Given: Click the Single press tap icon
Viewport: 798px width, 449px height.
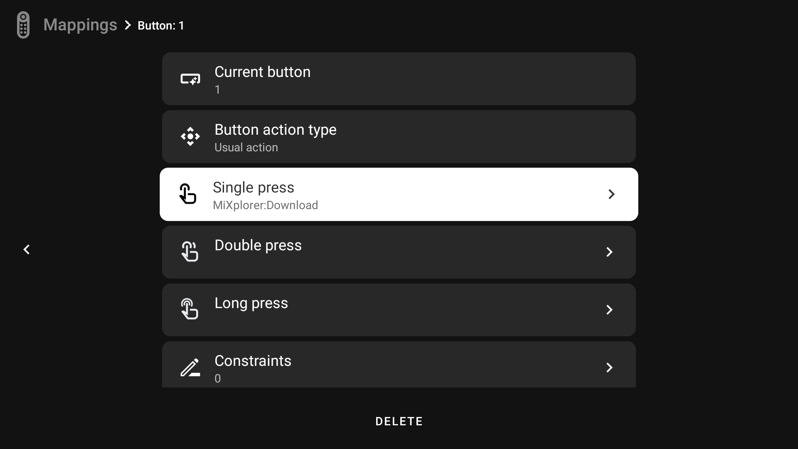Looking at the screenshot, I should click(x=188, y=194).
